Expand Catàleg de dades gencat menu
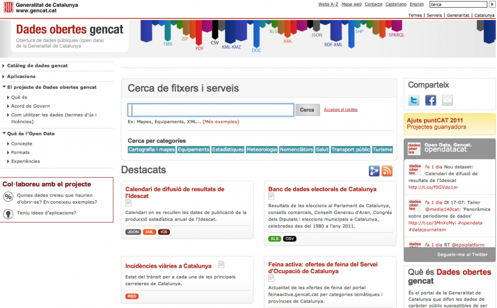The image size is (497, 308). pyautogui.click(x=37, y=65)
